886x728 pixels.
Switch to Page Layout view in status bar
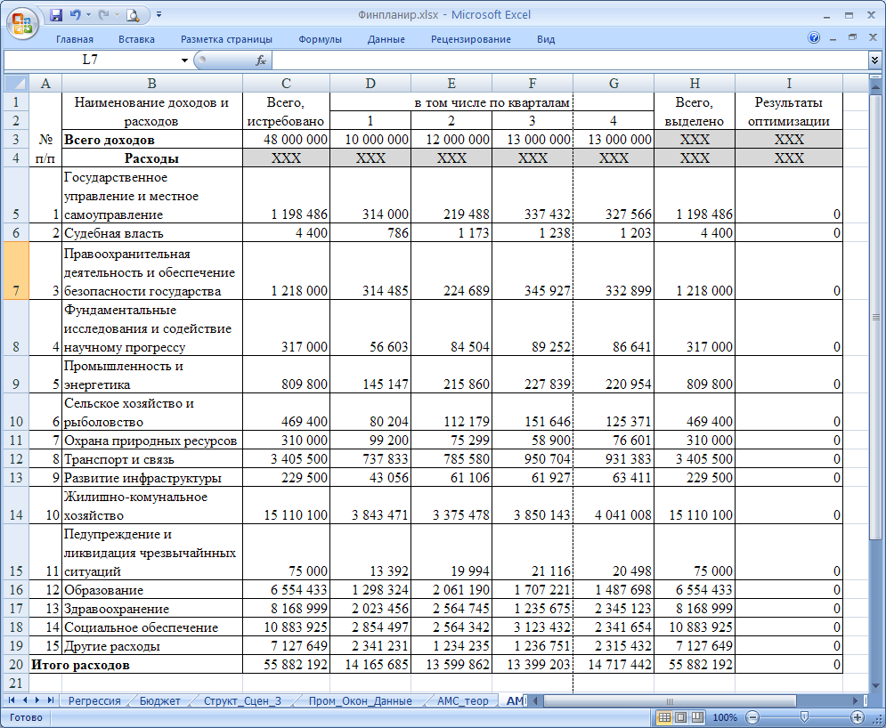(681, 717)
